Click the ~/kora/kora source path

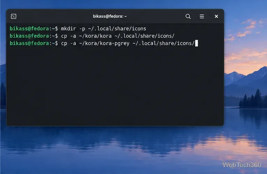click(x=95, y=36)
